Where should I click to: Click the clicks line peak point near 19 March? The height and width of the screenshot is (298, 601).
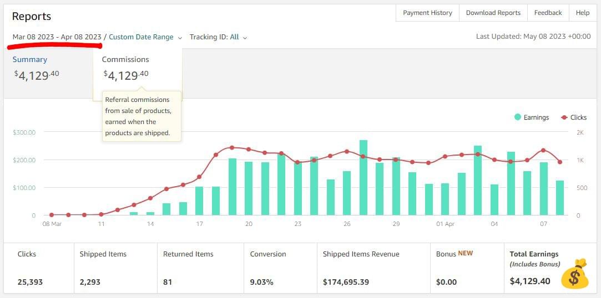point(232,147)
